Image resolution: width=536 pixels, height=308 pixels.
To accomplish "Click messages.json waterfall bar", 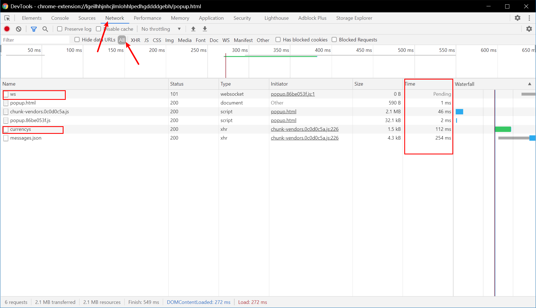I will [x=517, y=138].
